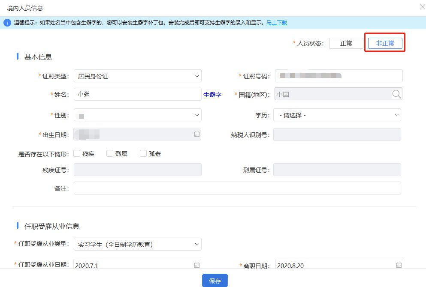Set personnel status to 正常
This screenshot has height=287, width=426.
click(346, 43)
